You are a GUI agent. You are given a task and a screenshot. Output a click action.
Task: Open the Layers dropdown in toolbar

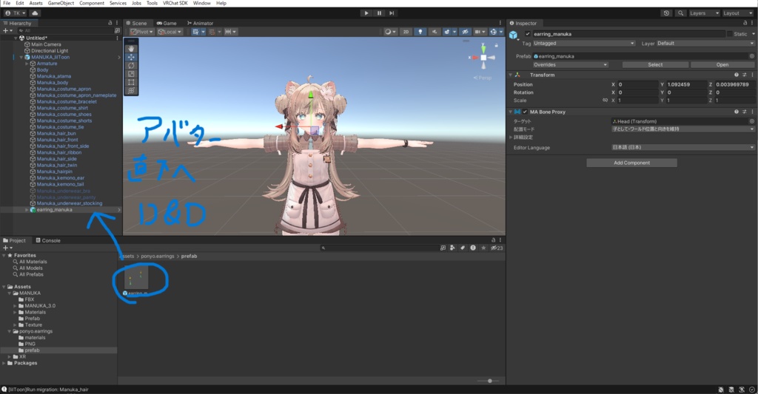point(704,13)
